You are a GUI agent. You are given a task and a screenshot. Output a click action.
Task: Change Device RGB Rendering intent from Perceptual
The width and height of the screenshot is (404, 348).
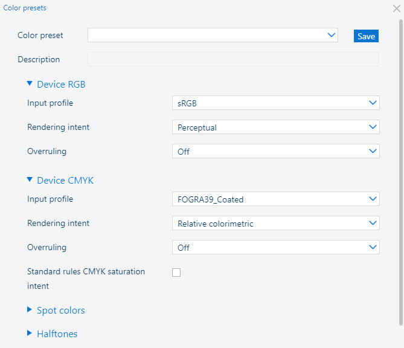tap(275, 127)
